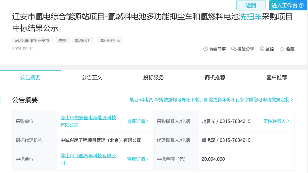Click the 20,094,000 bid amount
This screenshot has height=173, width=308.
pyautogui.click(x=213, y=159)
